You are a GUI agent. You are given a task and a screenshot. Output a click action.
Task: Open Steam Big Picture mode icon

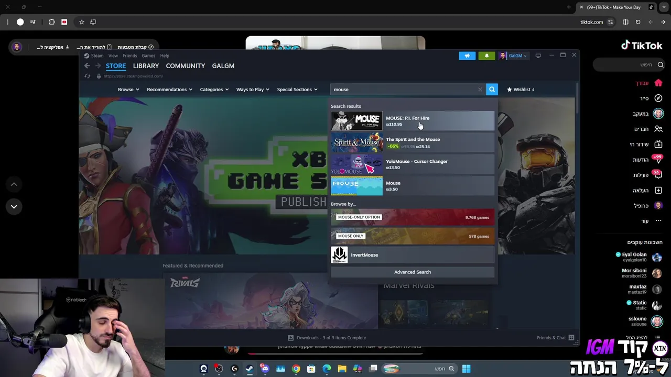(x=538, y=56)
